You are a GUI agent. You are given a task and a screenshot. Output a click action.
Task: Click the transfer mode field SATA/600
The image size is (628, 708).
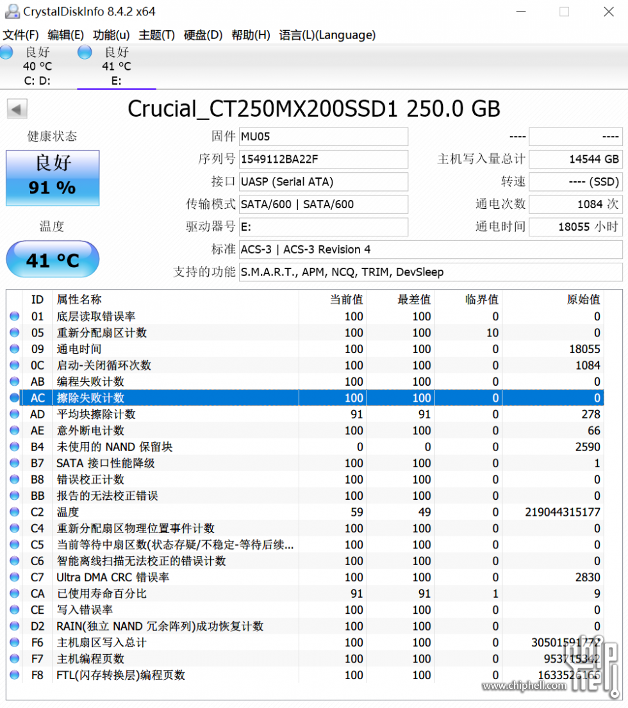[323, 204]
